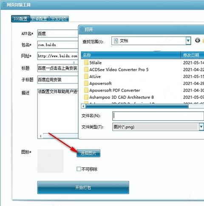Viewport: 204px width, 206px height.
Task: Click the left scroll arrow of file list
Action: 83,106
